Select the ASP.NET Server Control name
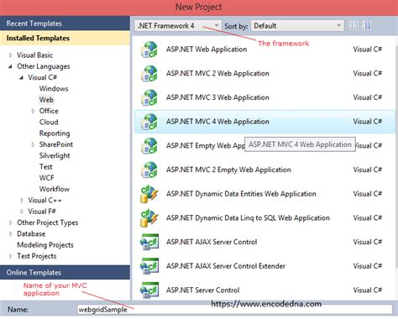Screen dimensions: 398x319 (x=203, y=290)
